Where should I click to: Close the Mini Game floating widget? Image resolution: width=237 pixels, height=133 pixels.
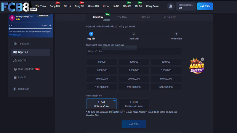(x=202, y=59)
